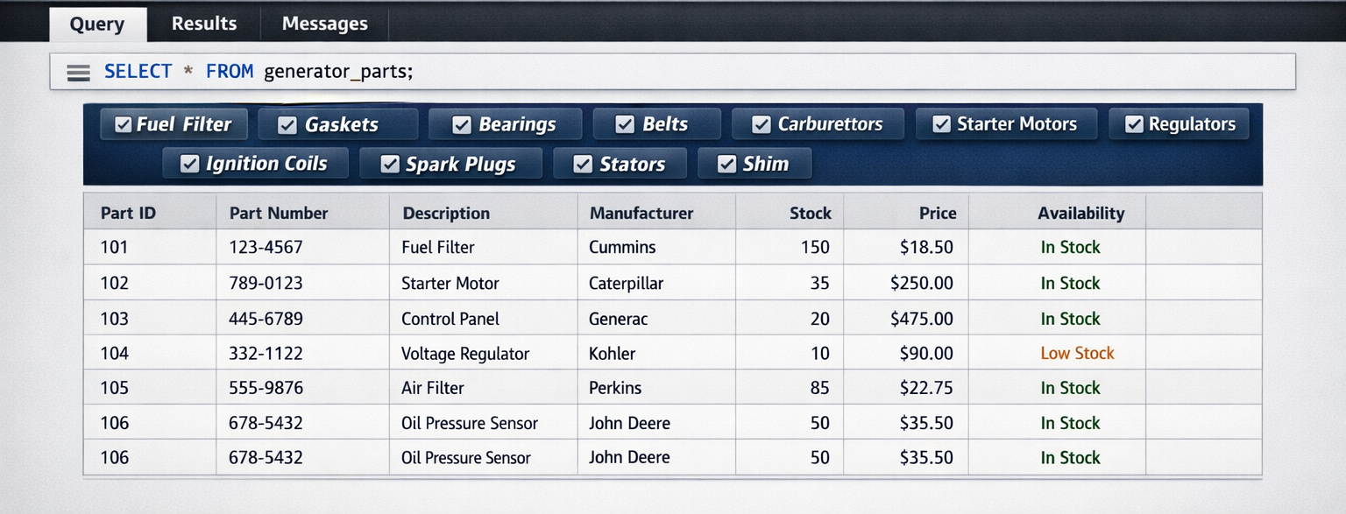Open the query options hamburger menu
1346x514 pixels.
pos(78,72)
